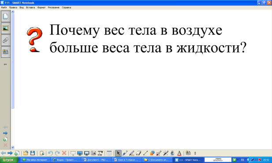Select the Creative Pen tool

[132, 153]
